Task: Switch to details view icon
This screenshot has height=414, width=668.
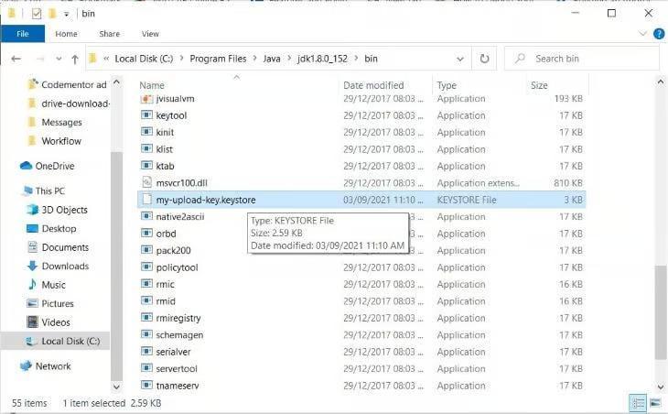Action: coord(638,402)
